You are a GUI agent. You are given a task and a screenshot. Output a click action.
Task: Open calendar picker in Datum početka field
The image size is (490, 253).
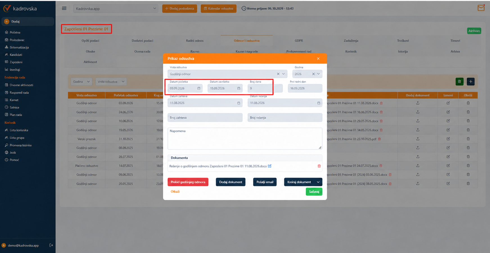199,88
